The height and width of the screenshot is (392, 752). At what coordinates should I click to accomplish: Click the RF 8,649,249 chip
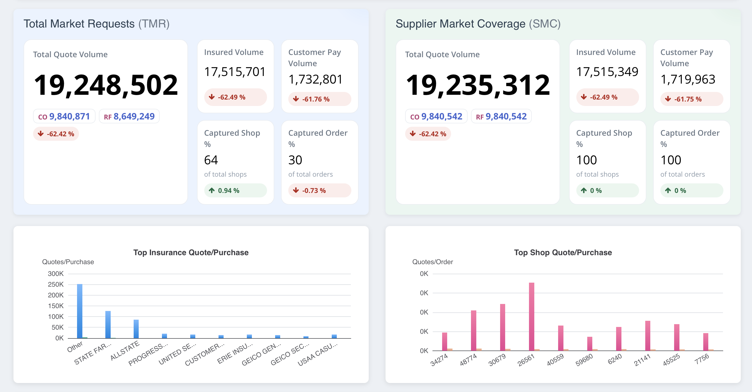pyautogui.click(x=129, y=116)
